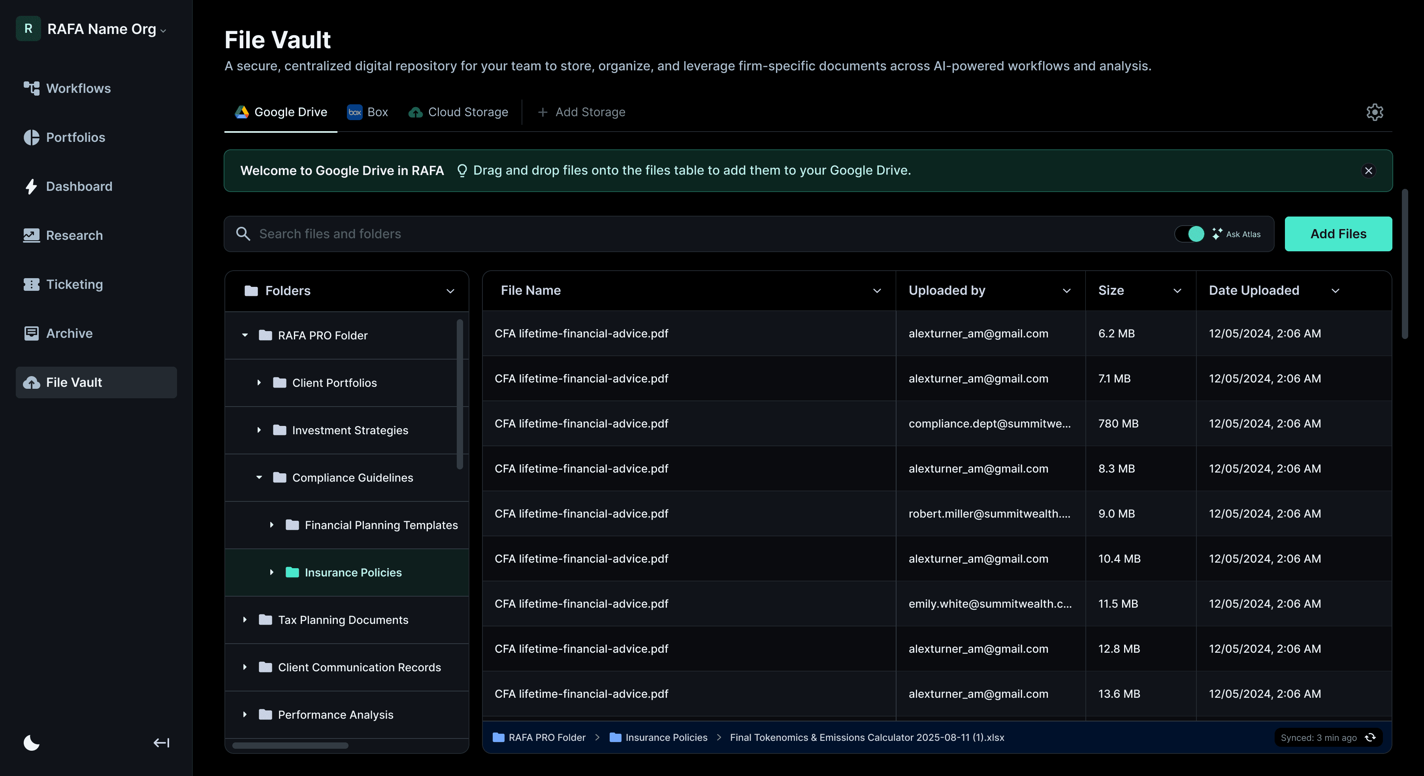Screen dimensions: 1424x776
Task: Collapse the Compliance Guidelines folder
Action: pyautogui.click(x=259, y=478)
